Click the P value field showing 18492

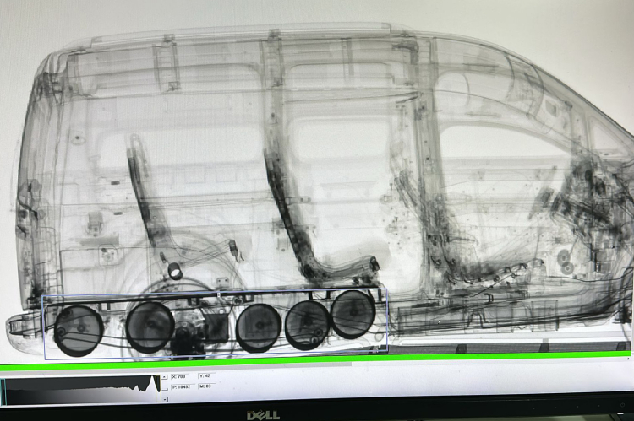183,386
